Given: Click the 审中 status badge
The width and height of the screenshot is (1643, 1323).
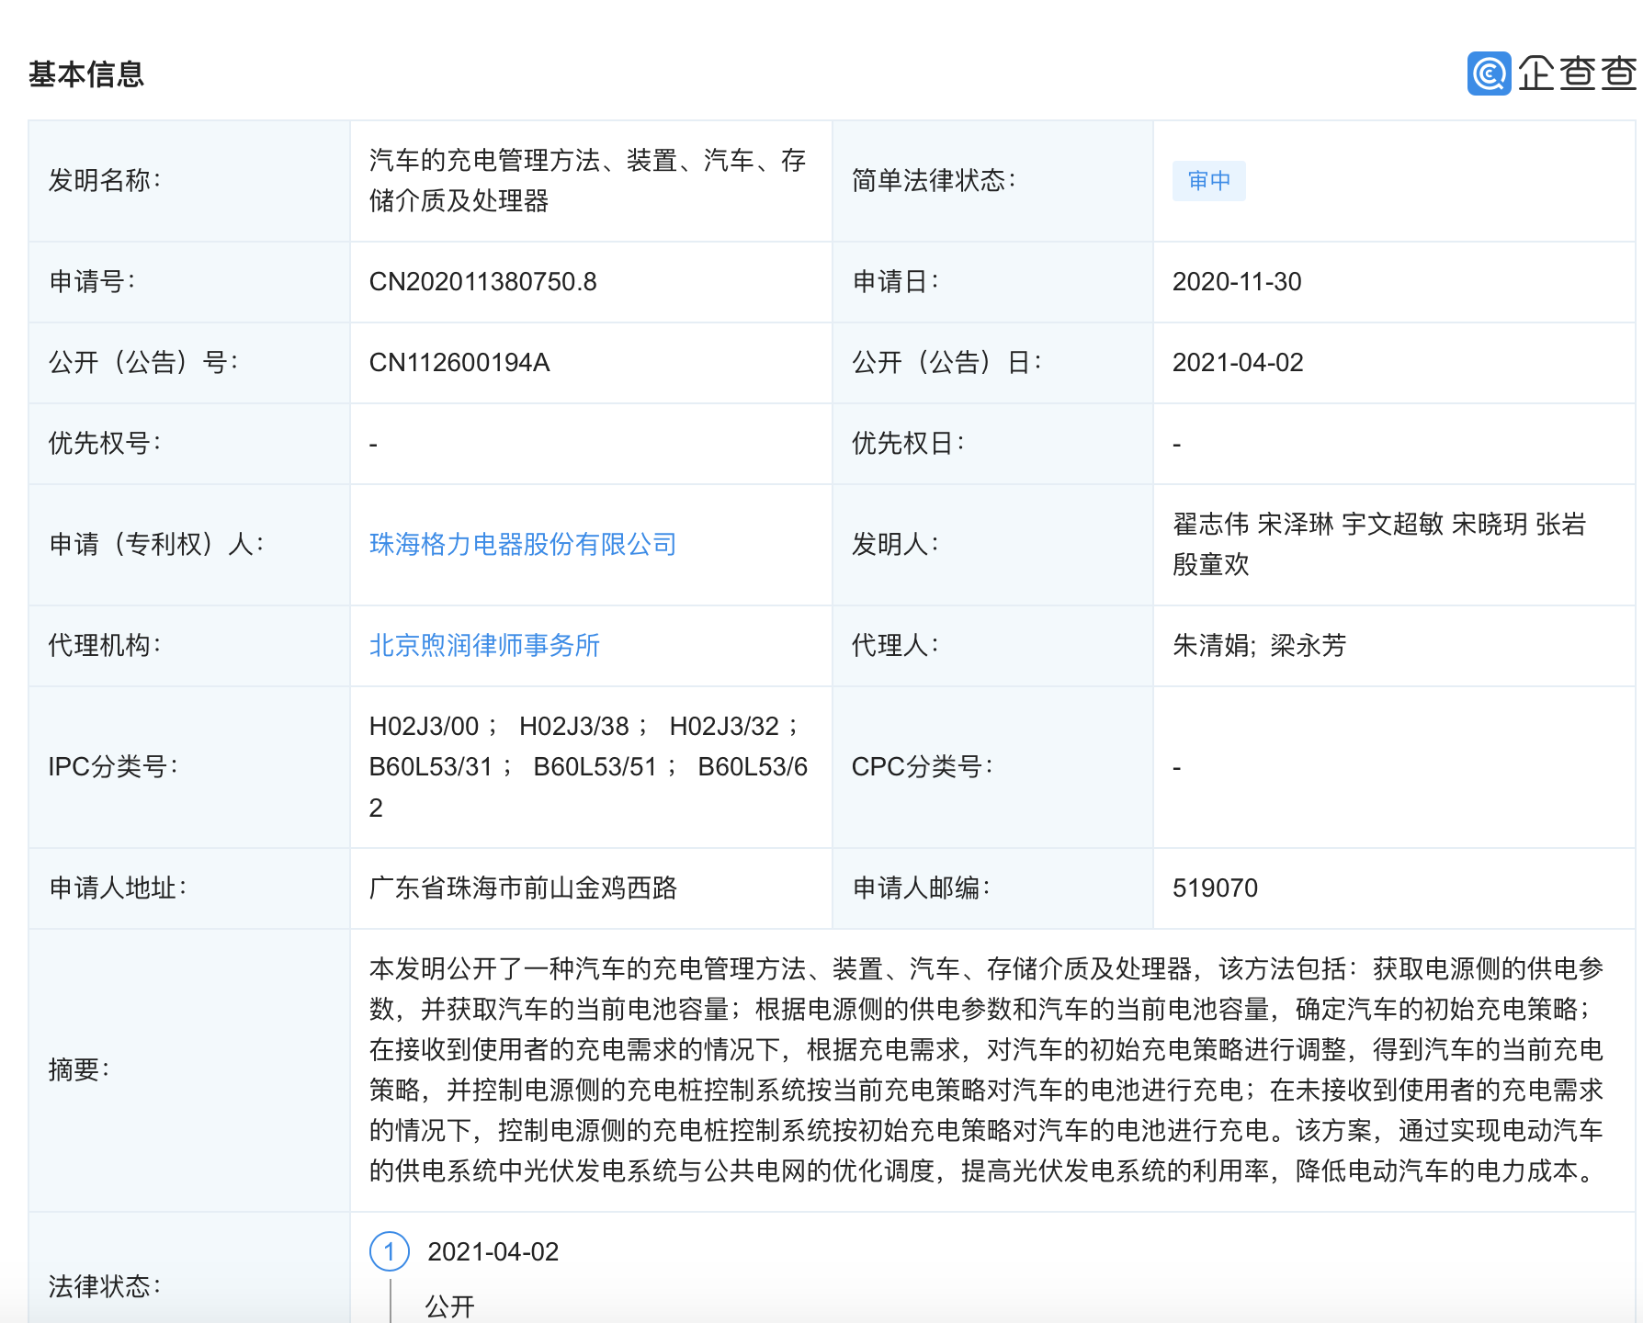Looking at the screenshot, I should (x=1208, y=181).
